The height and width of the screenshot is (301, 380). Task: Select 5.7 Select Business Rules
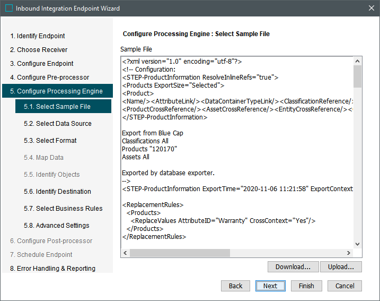(x=63, y=209)
